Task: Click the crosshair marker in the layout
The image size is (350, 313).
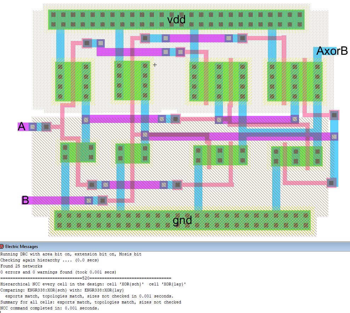Action: (x=155, y=65)
